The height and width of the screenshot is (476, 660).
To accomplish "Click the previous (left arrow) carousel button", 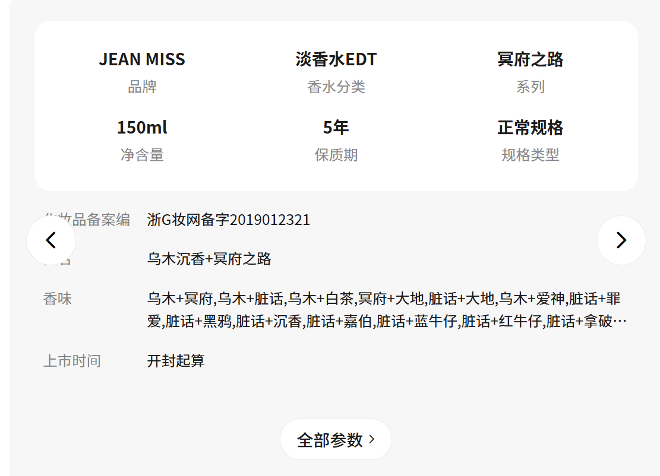I will click(x=51, y=240).
